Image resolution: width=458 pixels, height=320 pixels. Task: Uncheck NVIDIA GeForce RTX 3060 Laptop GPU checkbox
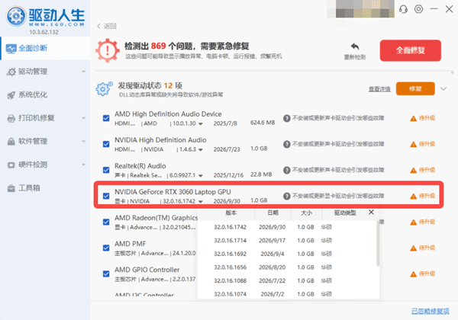coord(106,196)
